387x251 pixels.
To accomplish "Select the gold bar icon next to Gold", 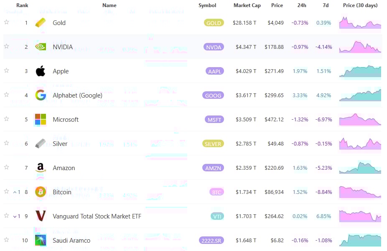I will (41, 23).
